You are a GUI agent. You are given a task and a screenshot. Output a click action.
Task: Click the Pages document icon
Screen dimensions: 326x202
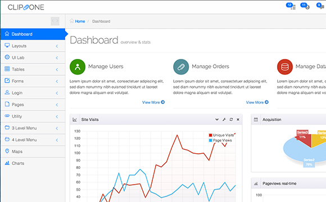[x=7, y=104]
